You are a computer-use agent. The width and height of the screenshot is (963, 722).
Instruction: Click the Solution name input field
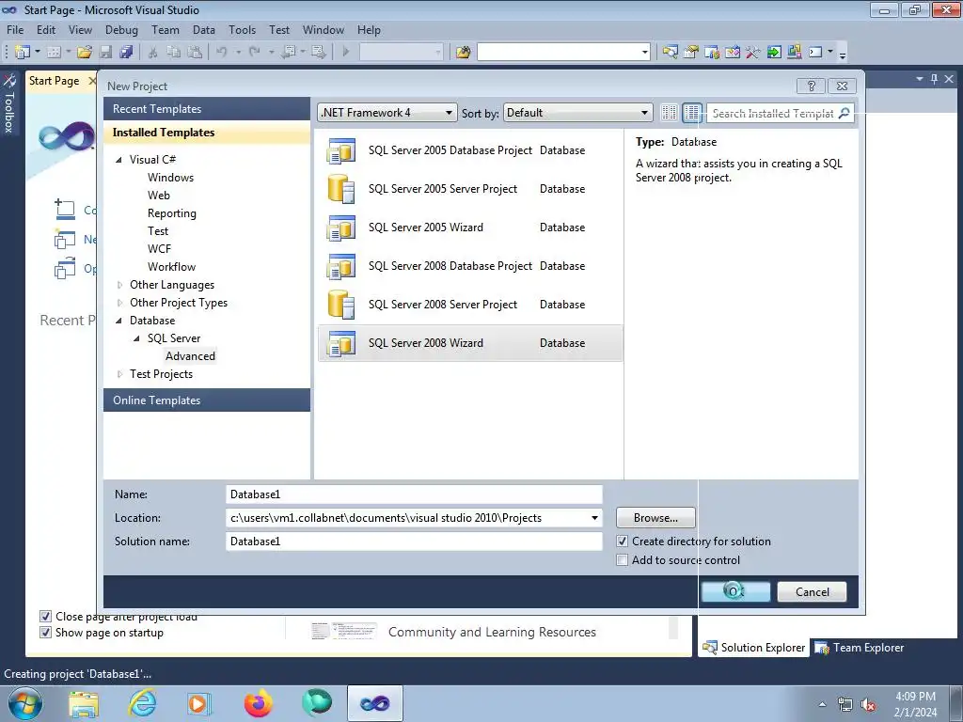click(x=414, y=541)
